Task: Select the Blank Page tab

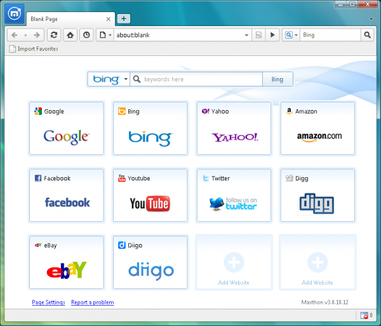Action: tap(70, 19)
